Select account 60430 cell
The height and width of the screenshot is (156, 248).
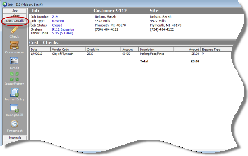126,54
